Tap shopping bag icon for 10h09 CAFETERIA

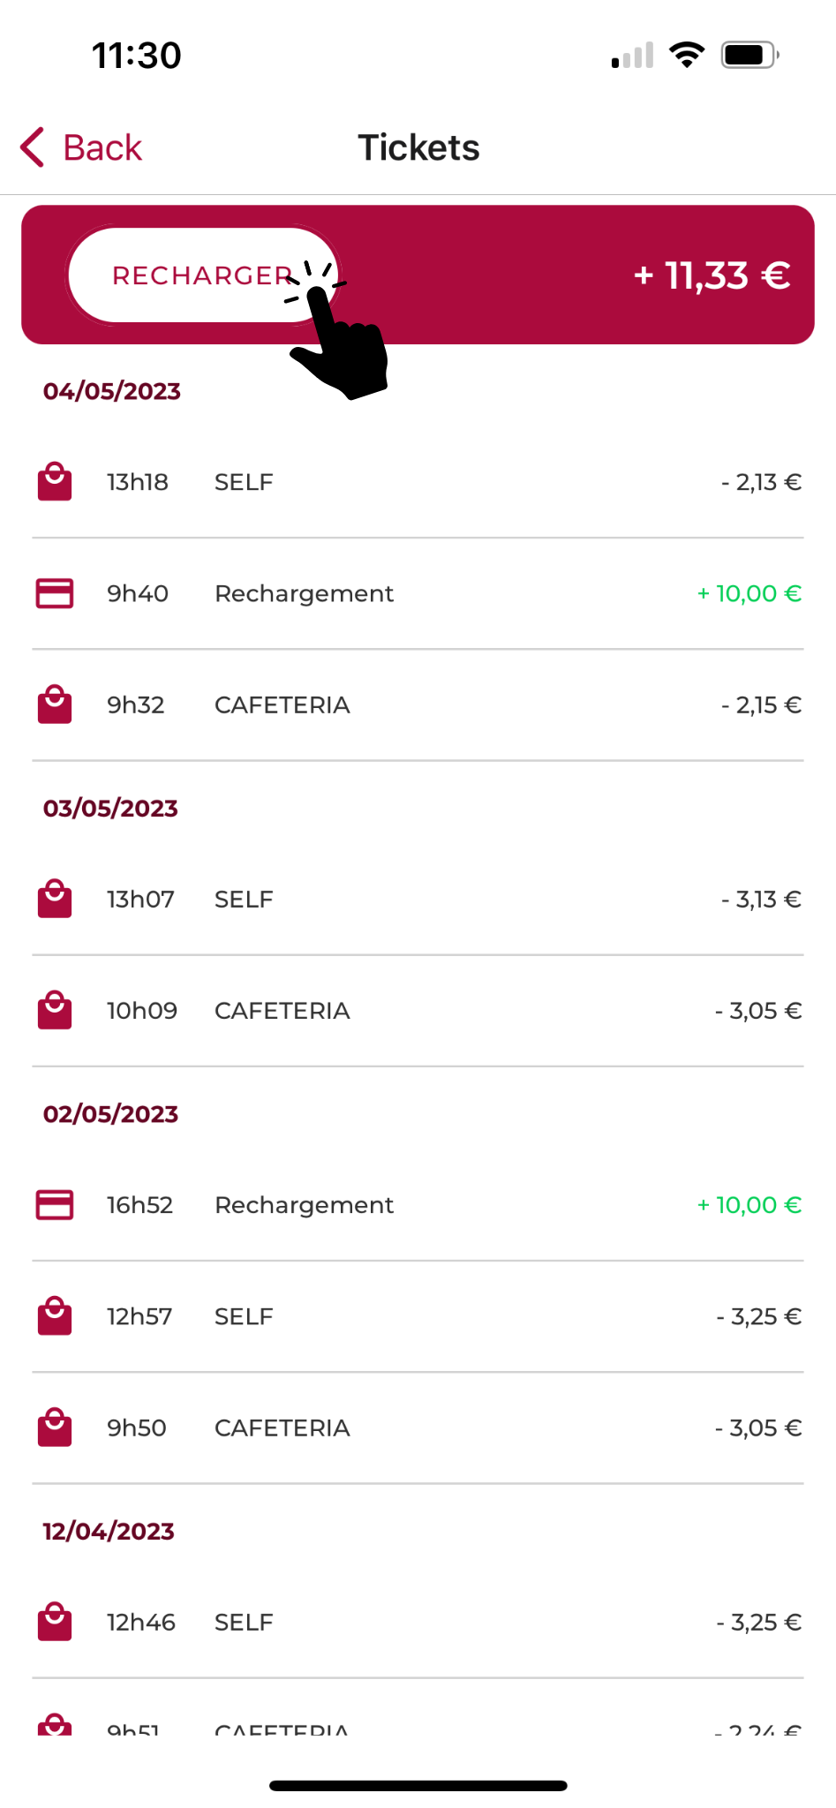55,1010
